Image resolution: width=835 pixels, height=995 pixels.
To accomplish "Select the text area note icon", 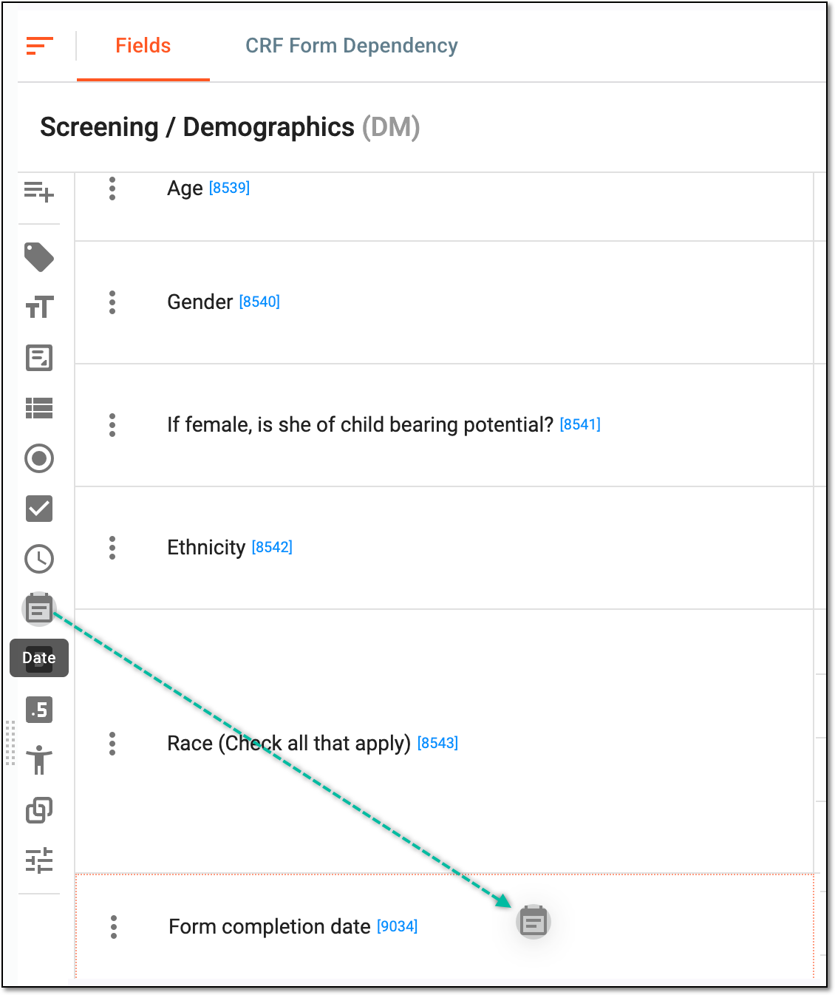I will coord(39,358).
